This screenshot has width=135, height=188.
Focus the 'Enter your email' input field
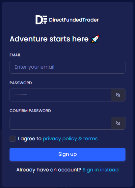pyautogui.click(x=67, y=67)
